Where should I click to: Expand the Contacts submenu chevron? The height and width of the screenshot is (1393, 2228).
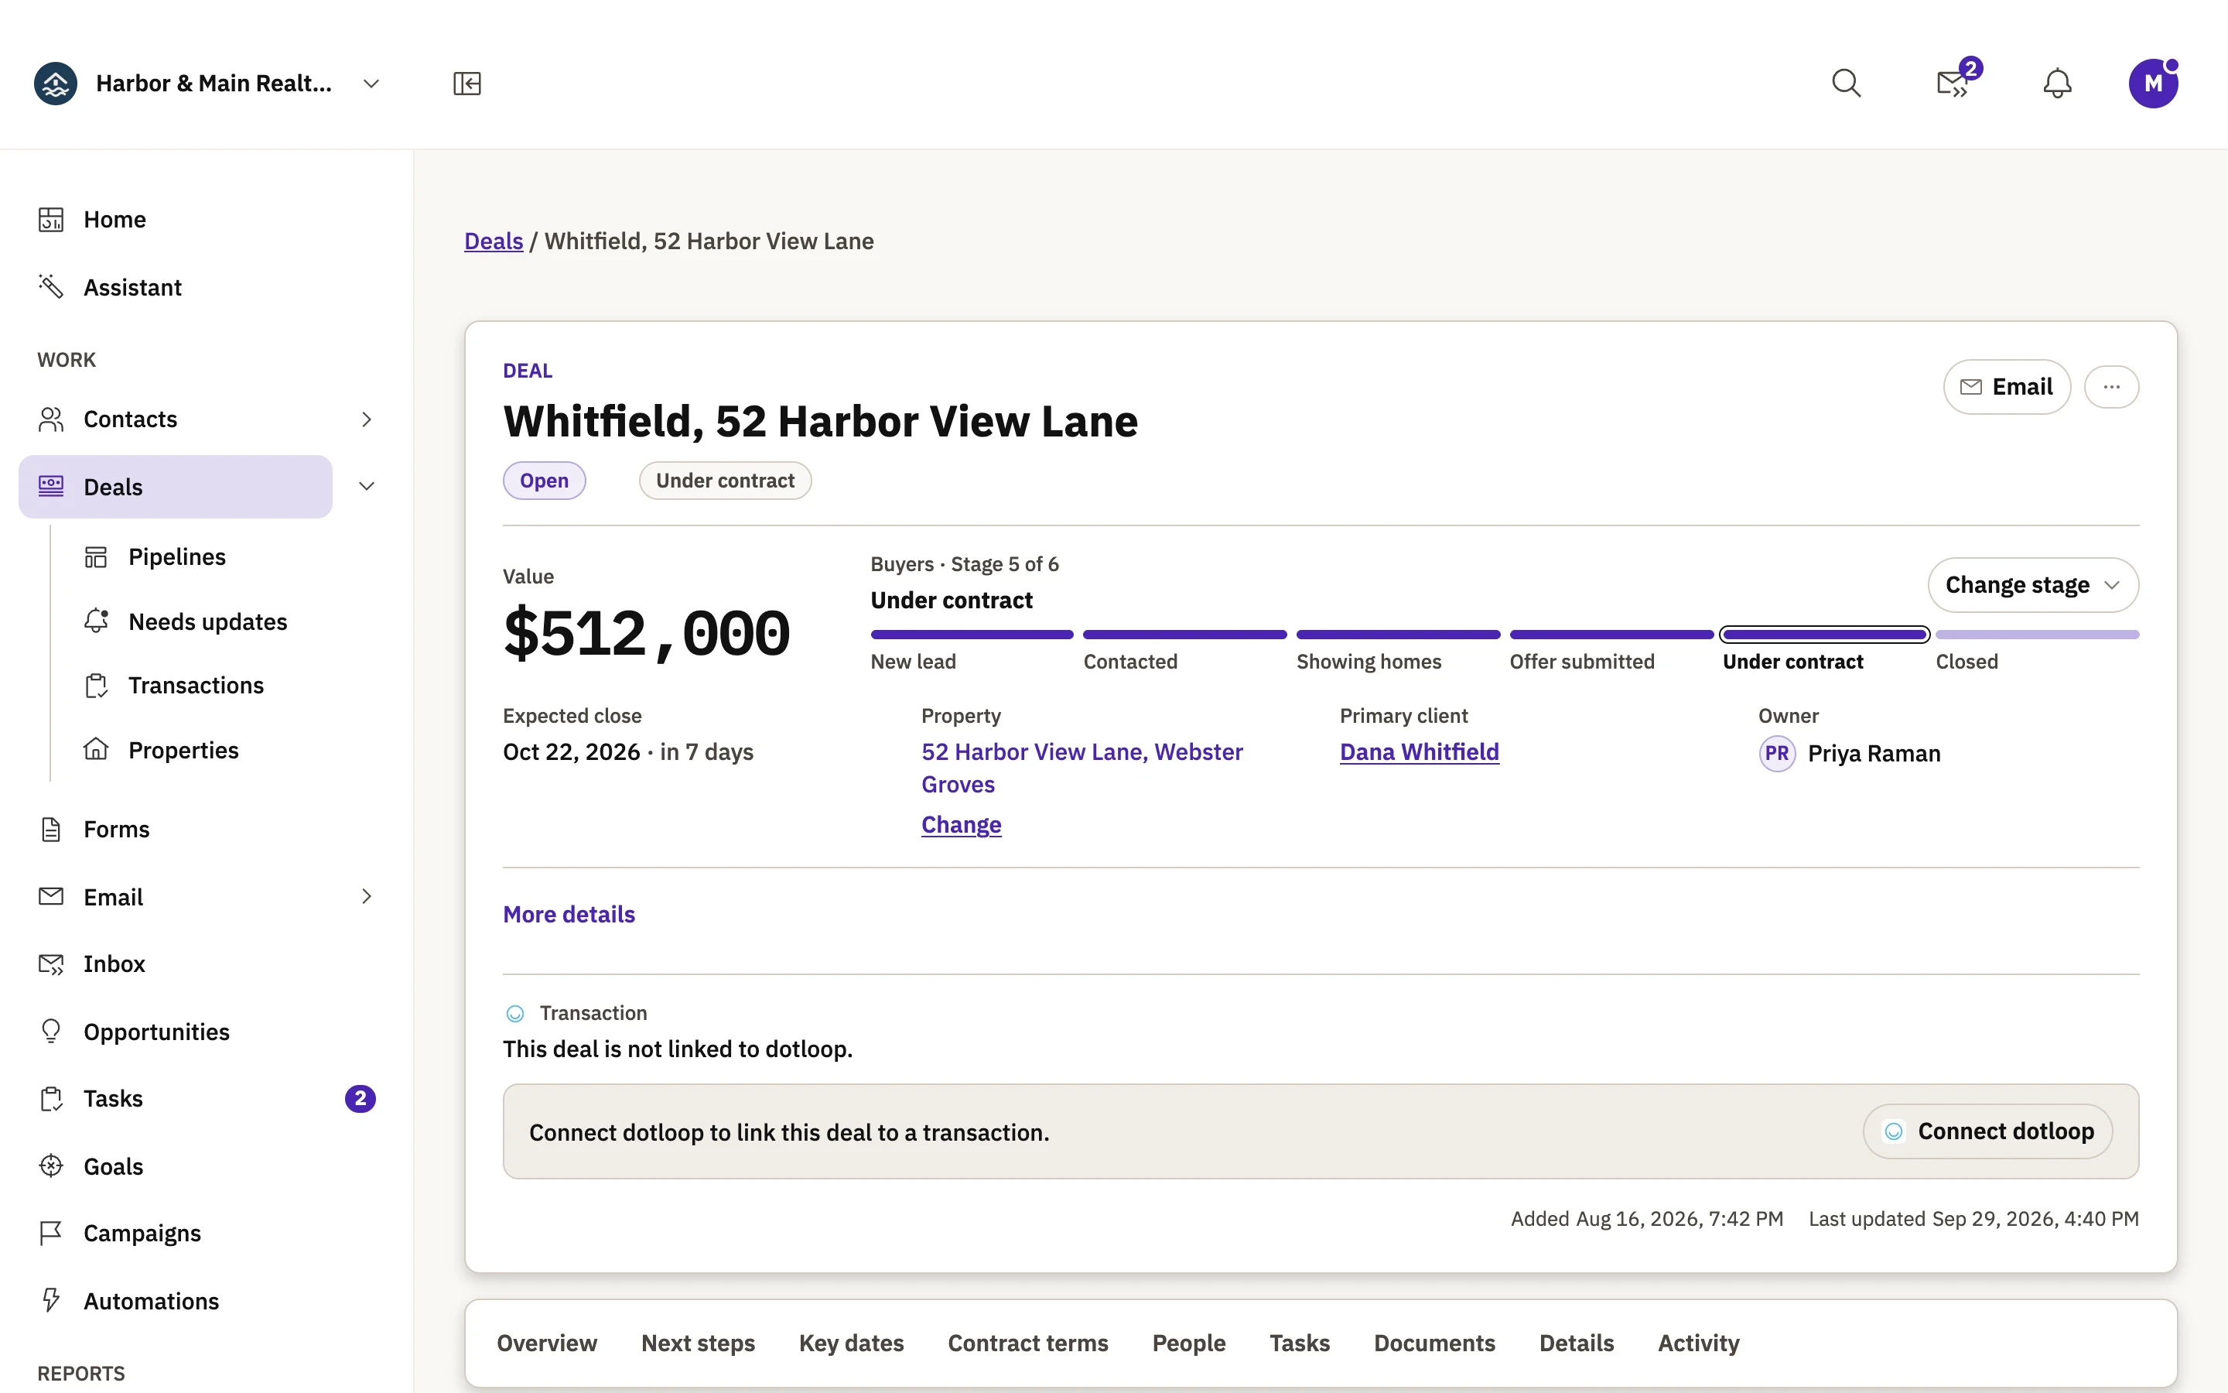[367, 419]
